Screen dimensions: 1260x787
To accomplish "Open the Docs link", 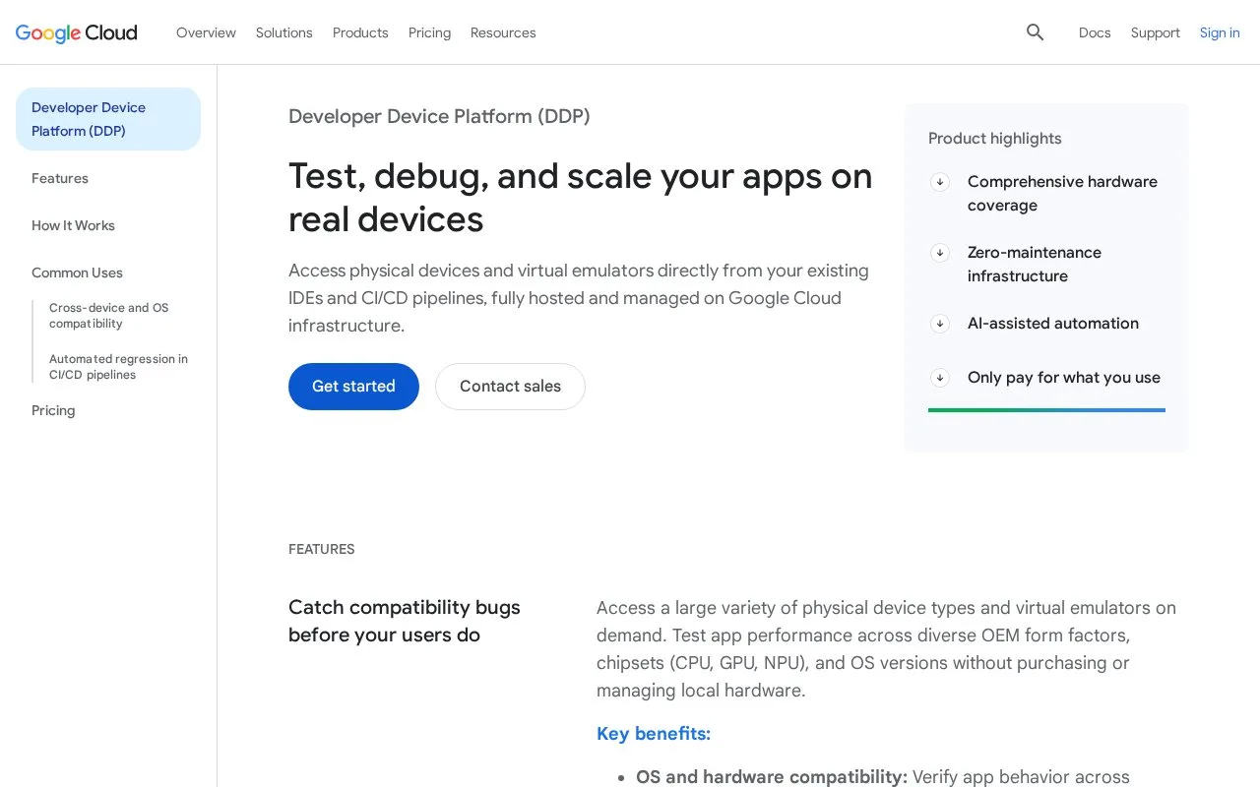I will tap(1095, 32).
